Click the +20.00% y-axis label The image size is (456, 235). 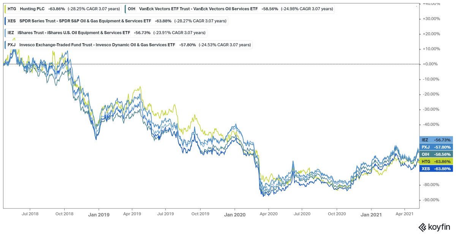click(432, 34)
